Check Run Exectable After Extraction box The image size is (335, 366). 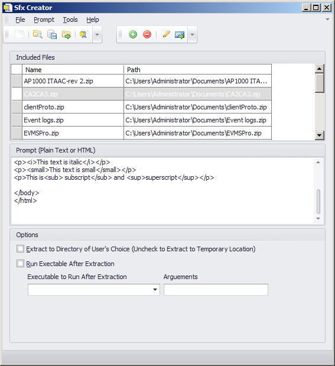pyautogui.click(x=20, y=264)
